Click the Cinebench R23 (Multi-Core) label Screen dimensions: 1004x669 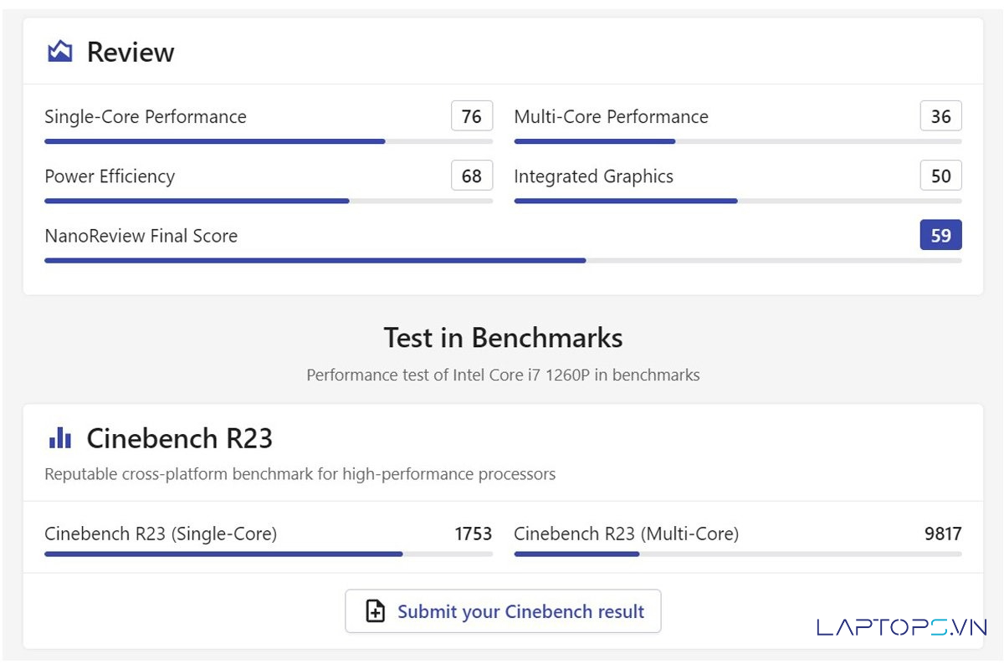pos(626,534)
